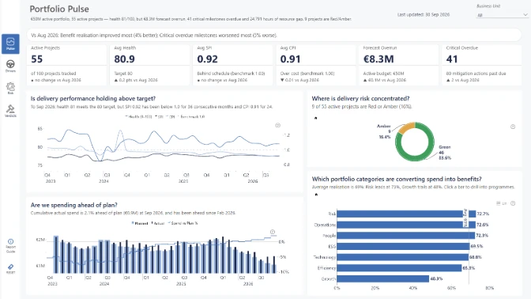Click the Reset eraser icon
Image resolution: width=531 pixels, height=299 pixels.
(10, 269)
